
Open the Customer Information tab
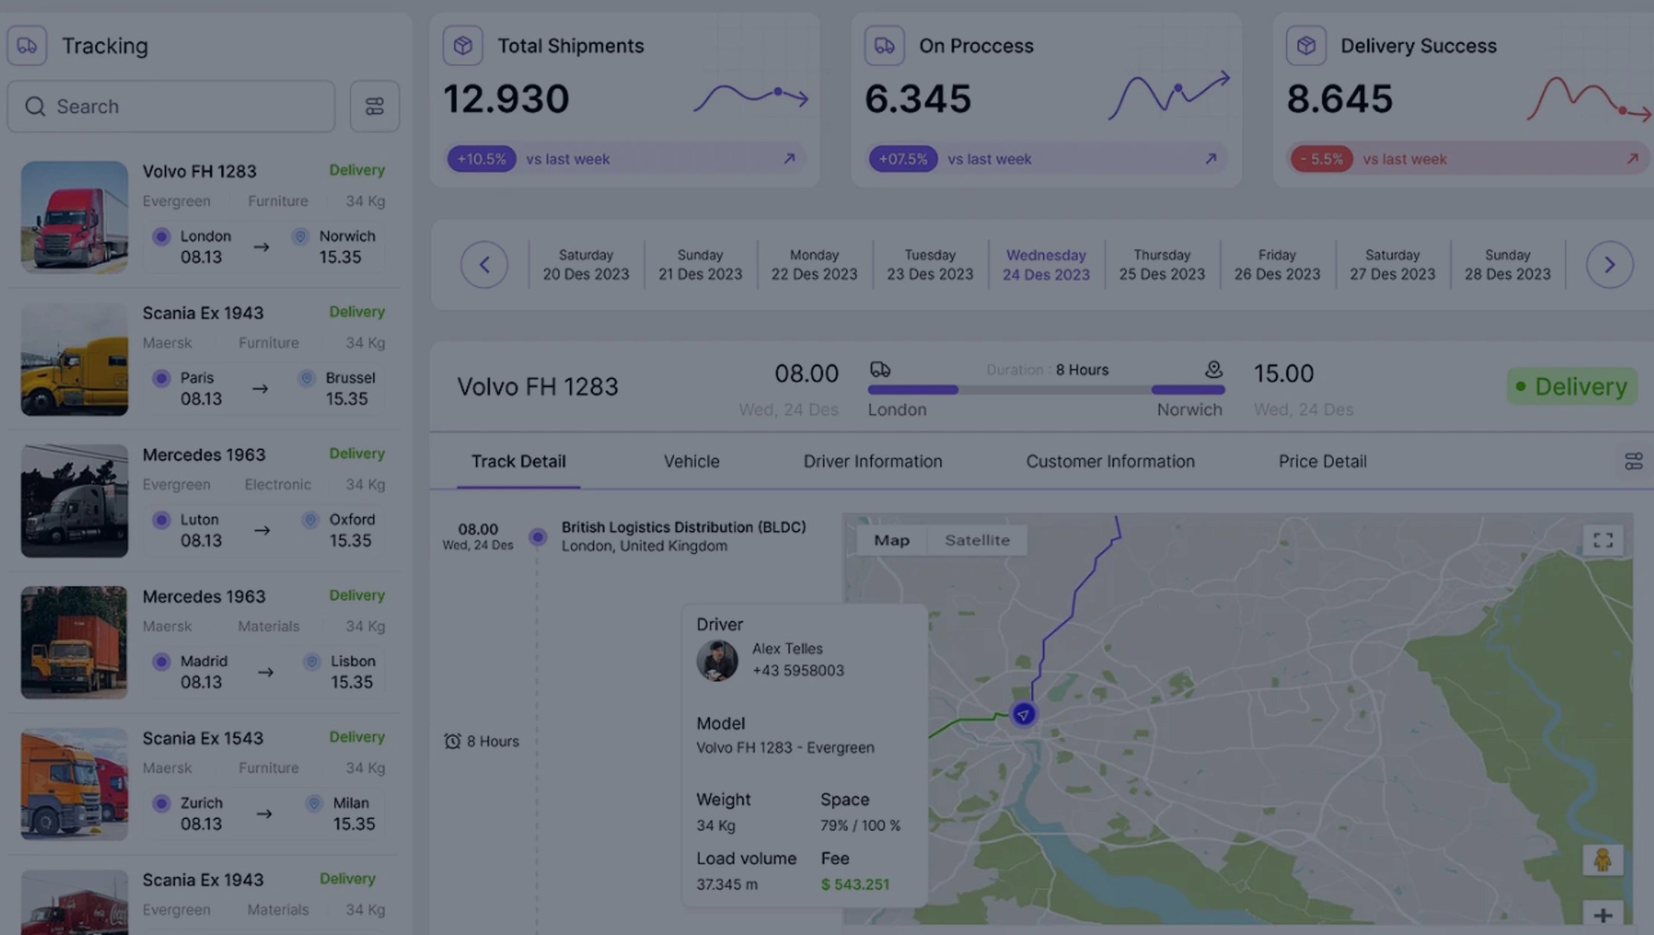(1110, 461)
